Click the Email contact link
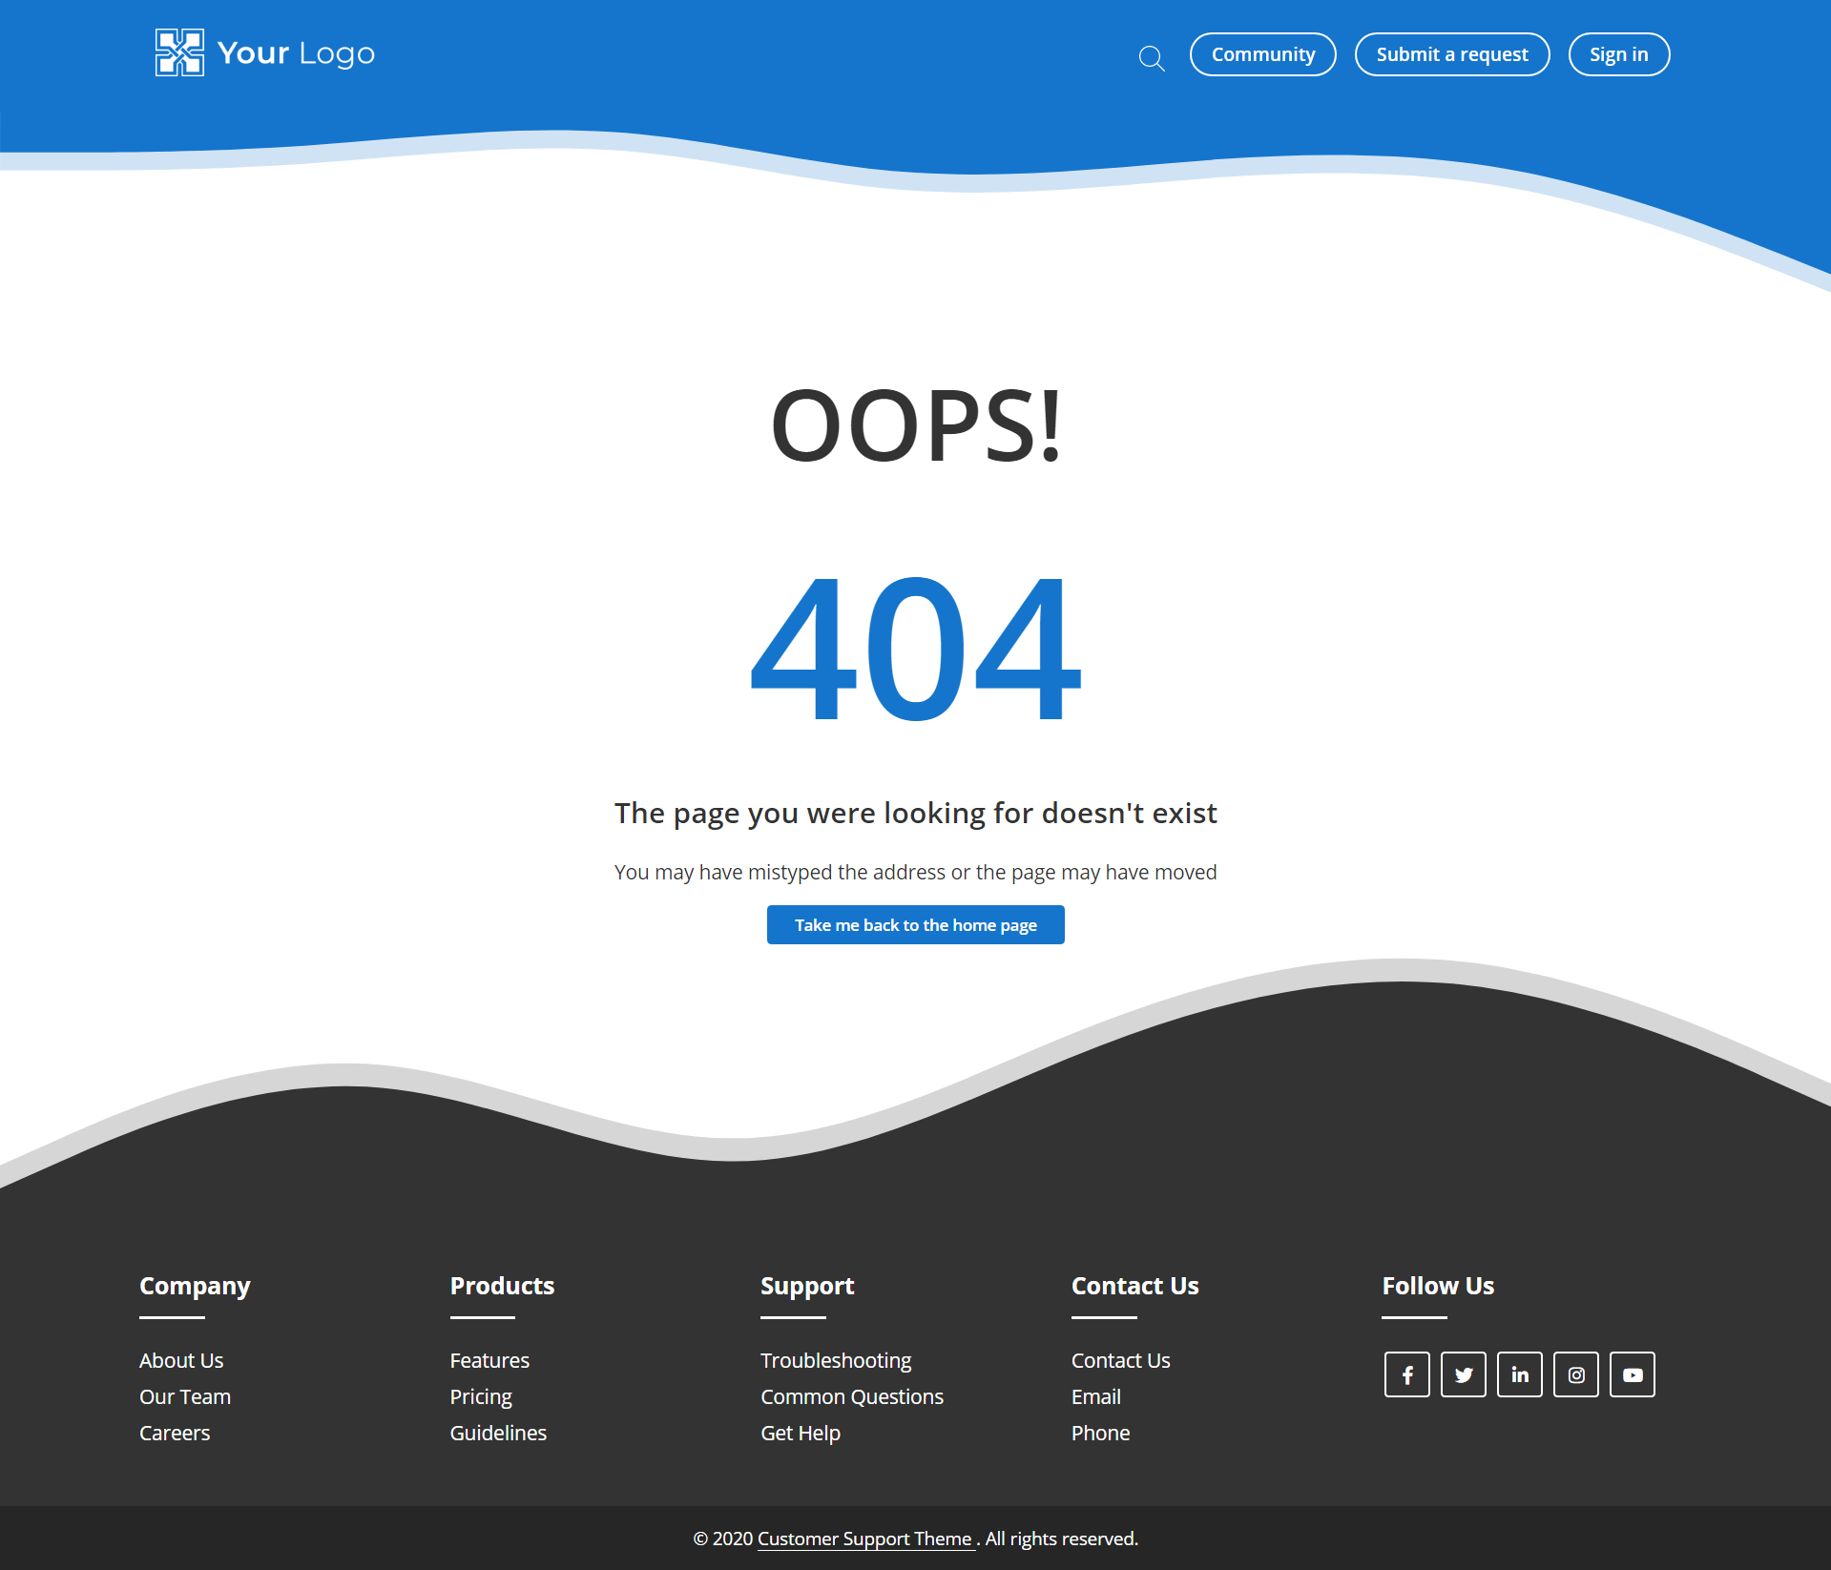This screenshot has height=1570, width=1831. [x=1095, y=1396]
